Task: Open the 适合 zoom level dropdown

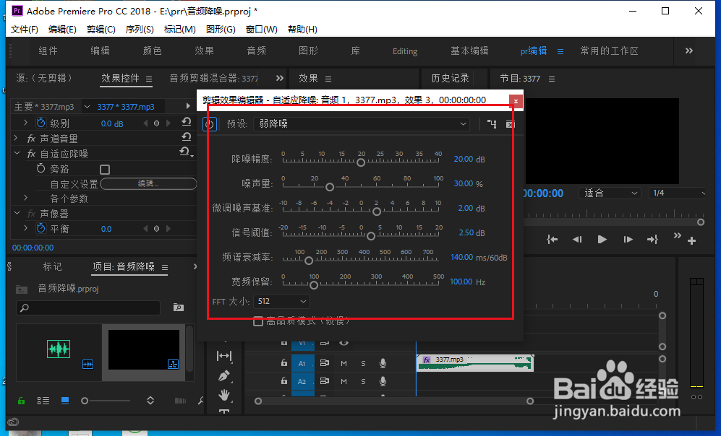Action: [610, 193]
